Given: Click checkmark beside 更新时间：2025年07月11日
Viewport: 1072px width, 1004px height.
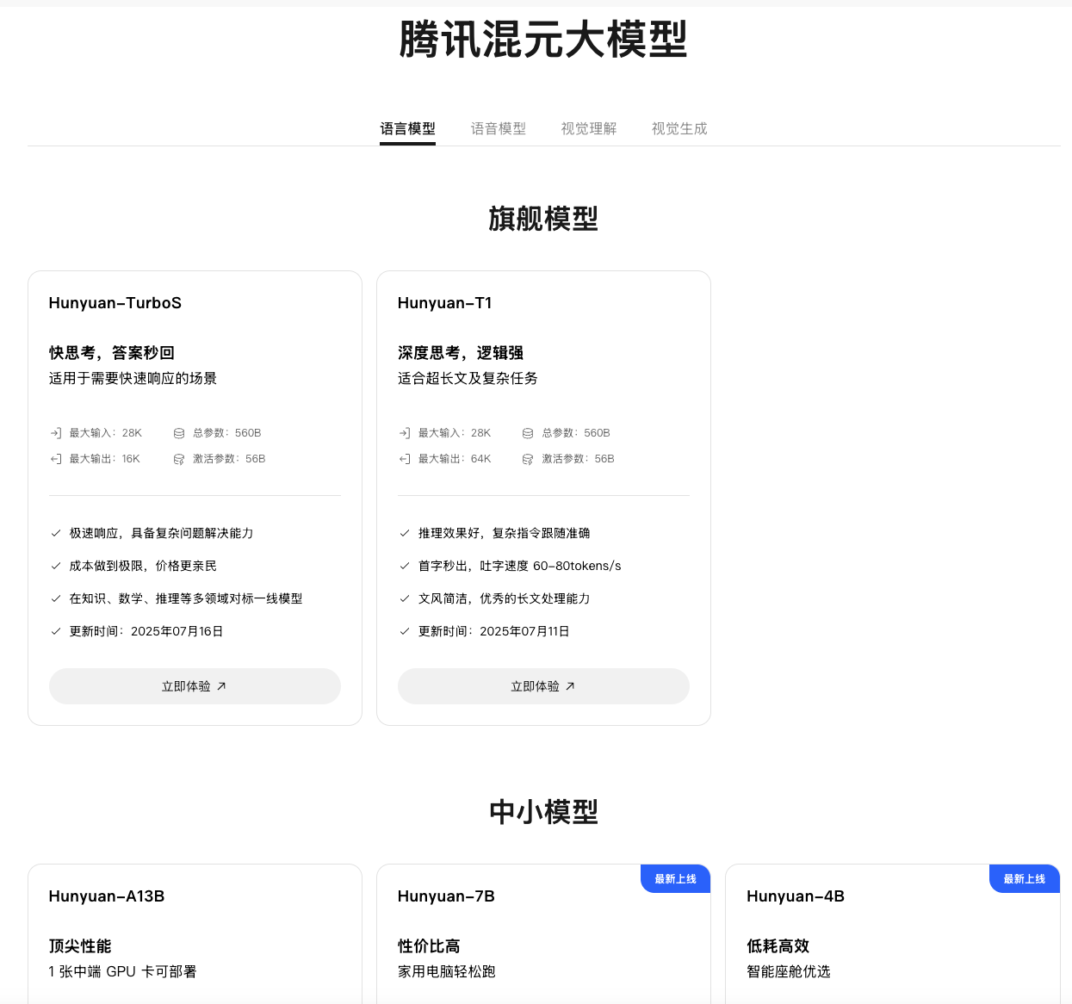Looking at the screenshot, I should click(405, 631).
